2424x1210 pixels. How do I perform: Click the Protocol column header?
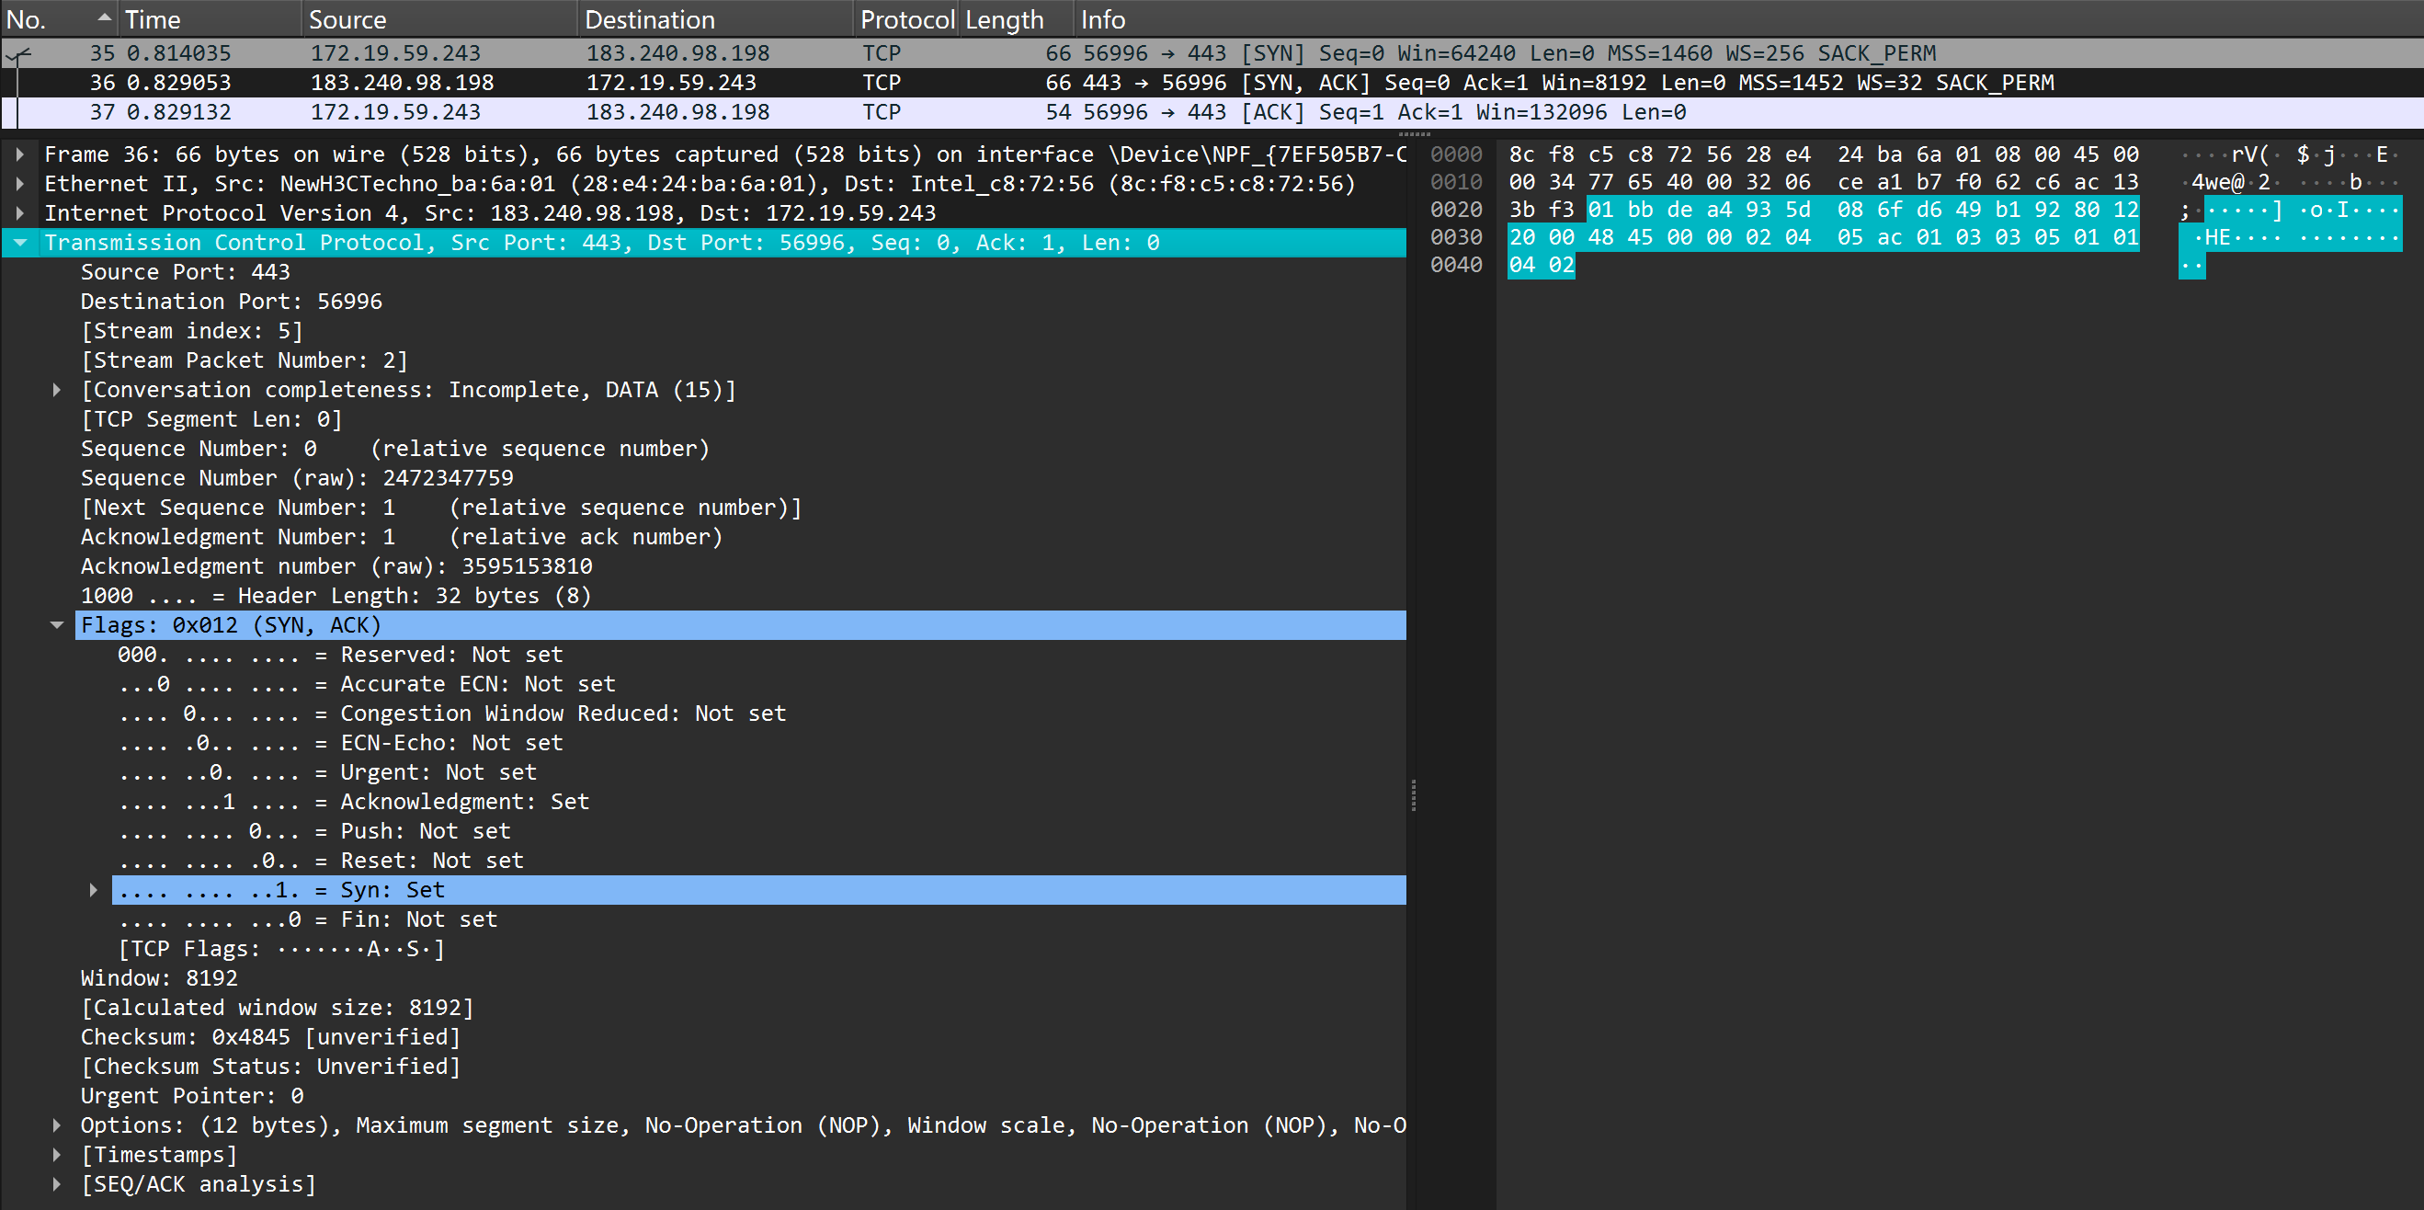point(906,18)
